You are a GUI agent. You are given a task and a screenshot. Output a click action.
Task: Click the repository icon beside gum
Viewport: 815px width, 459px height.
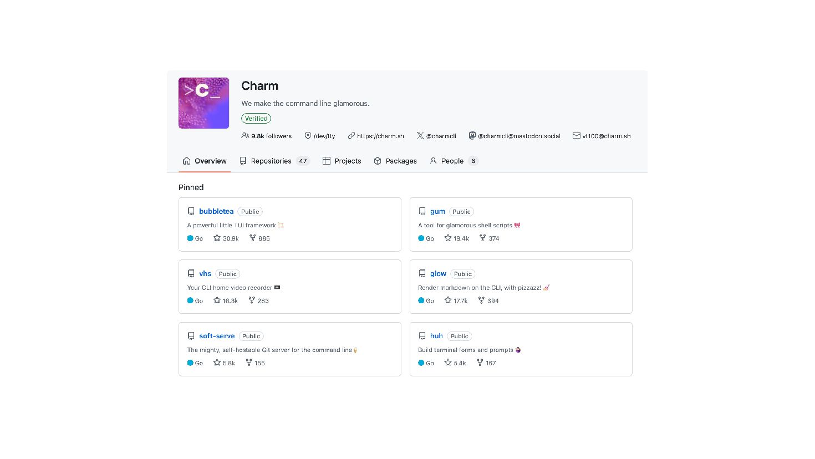422,211
